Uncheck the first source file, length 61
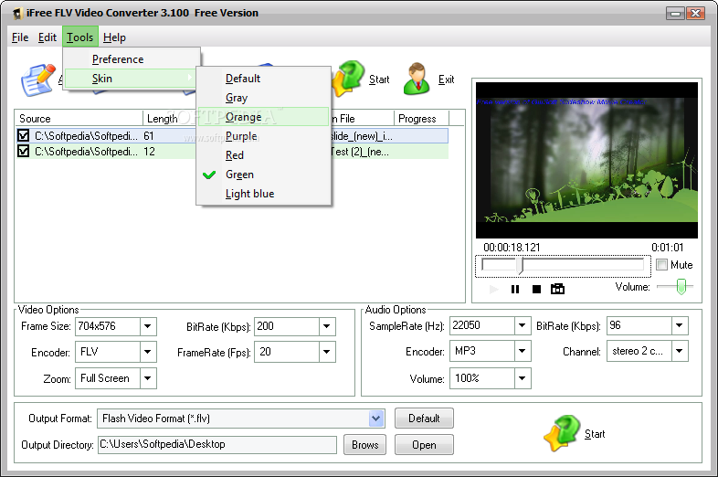The image size is (718, 477). point(23,135)
